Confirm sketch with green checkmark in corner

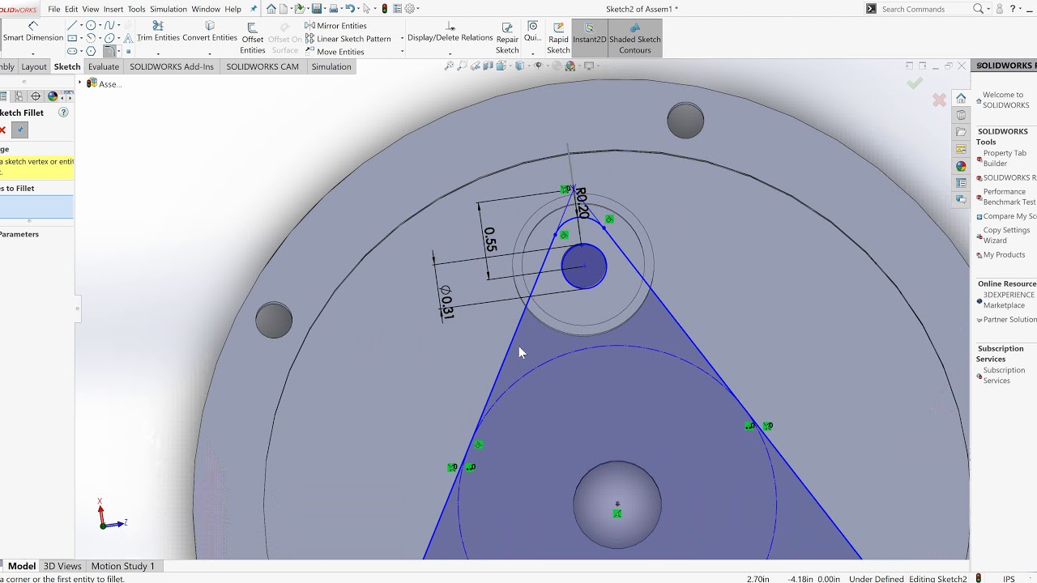click(x=915, y=83)
